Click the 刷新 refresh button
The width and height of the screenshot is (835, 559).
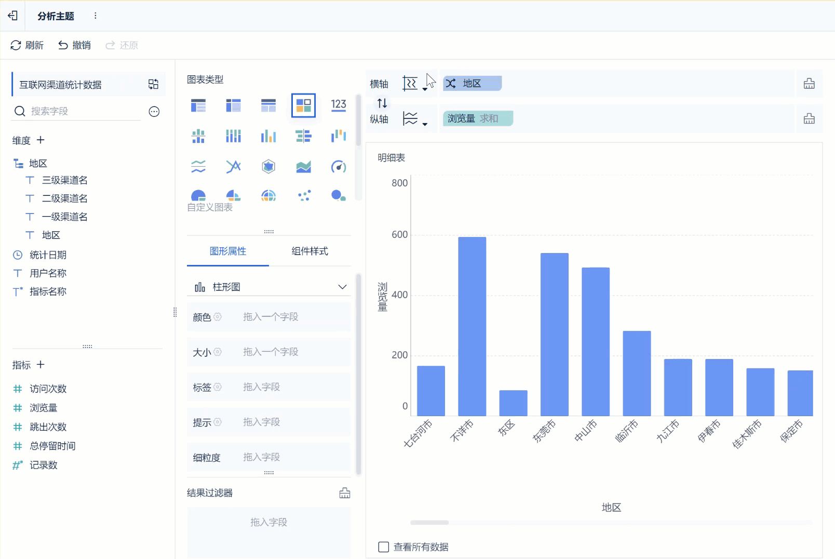(27, 45)
